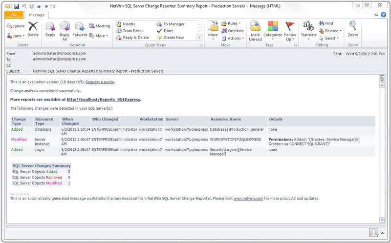Expand the Quick Steps gallery
The height and width of the screenshot is (243, 391).
coord(199,38)
